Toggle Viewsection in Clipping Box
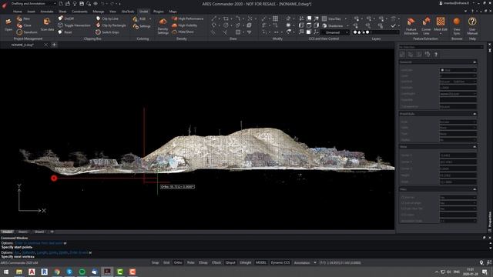The height and width of the screenshot is (277, 493). pos(74,25)
